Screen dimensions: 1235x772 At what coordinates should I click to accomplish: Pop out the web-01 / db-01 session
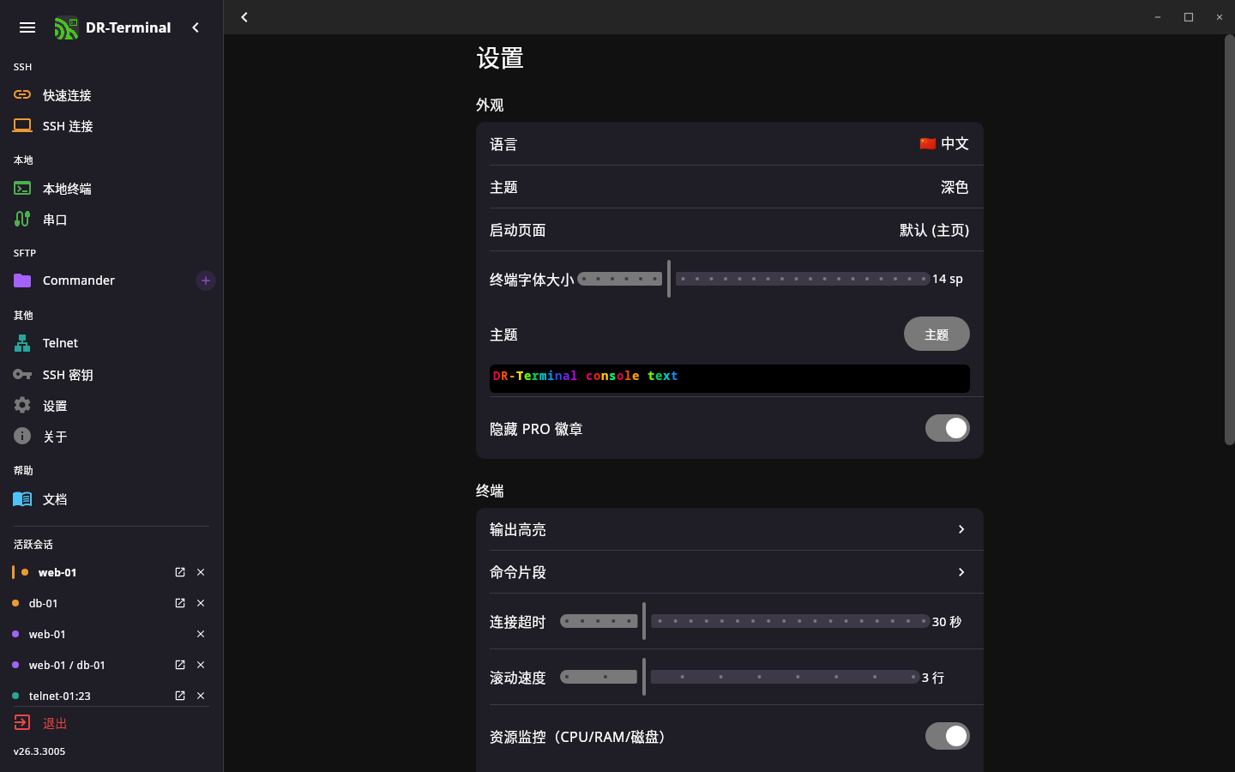coord(180,665)
